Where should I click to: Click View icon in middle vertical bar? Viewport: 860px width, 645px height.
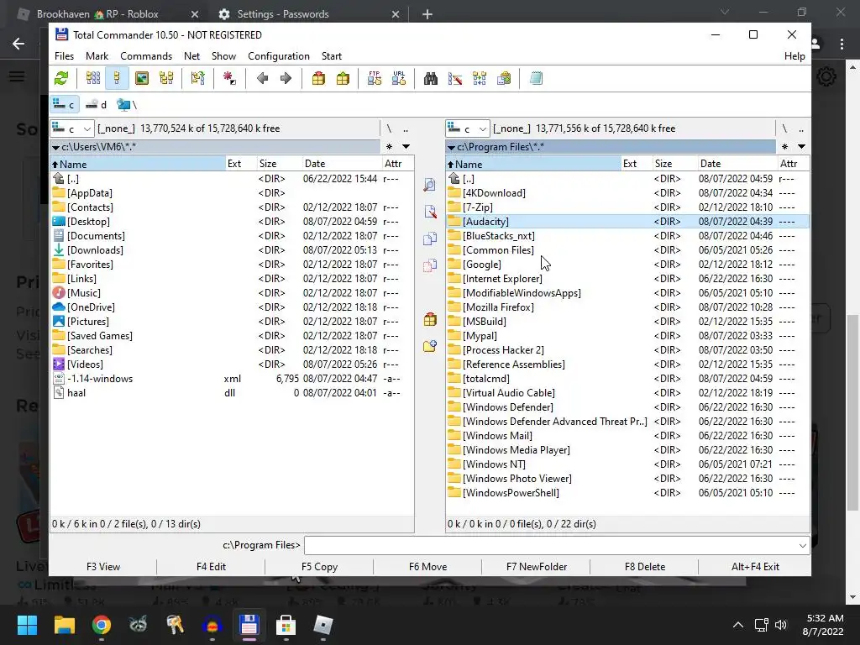(429, 185)
